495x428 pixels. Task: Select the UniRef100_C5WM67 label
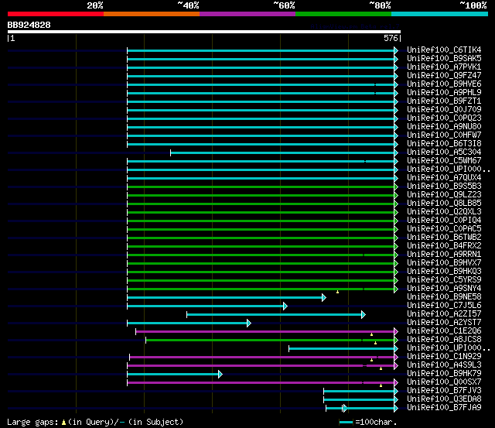[x=444, y=161]
